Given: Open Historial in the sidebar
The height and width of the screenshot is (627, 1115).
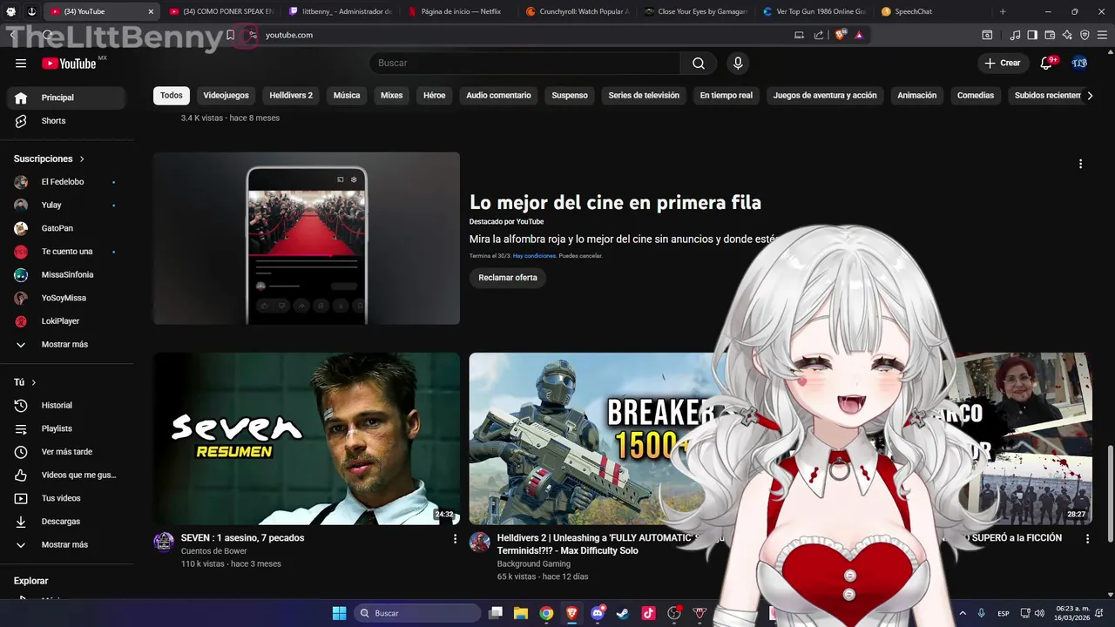Looking at the screenshot, I should pos(66,405).
